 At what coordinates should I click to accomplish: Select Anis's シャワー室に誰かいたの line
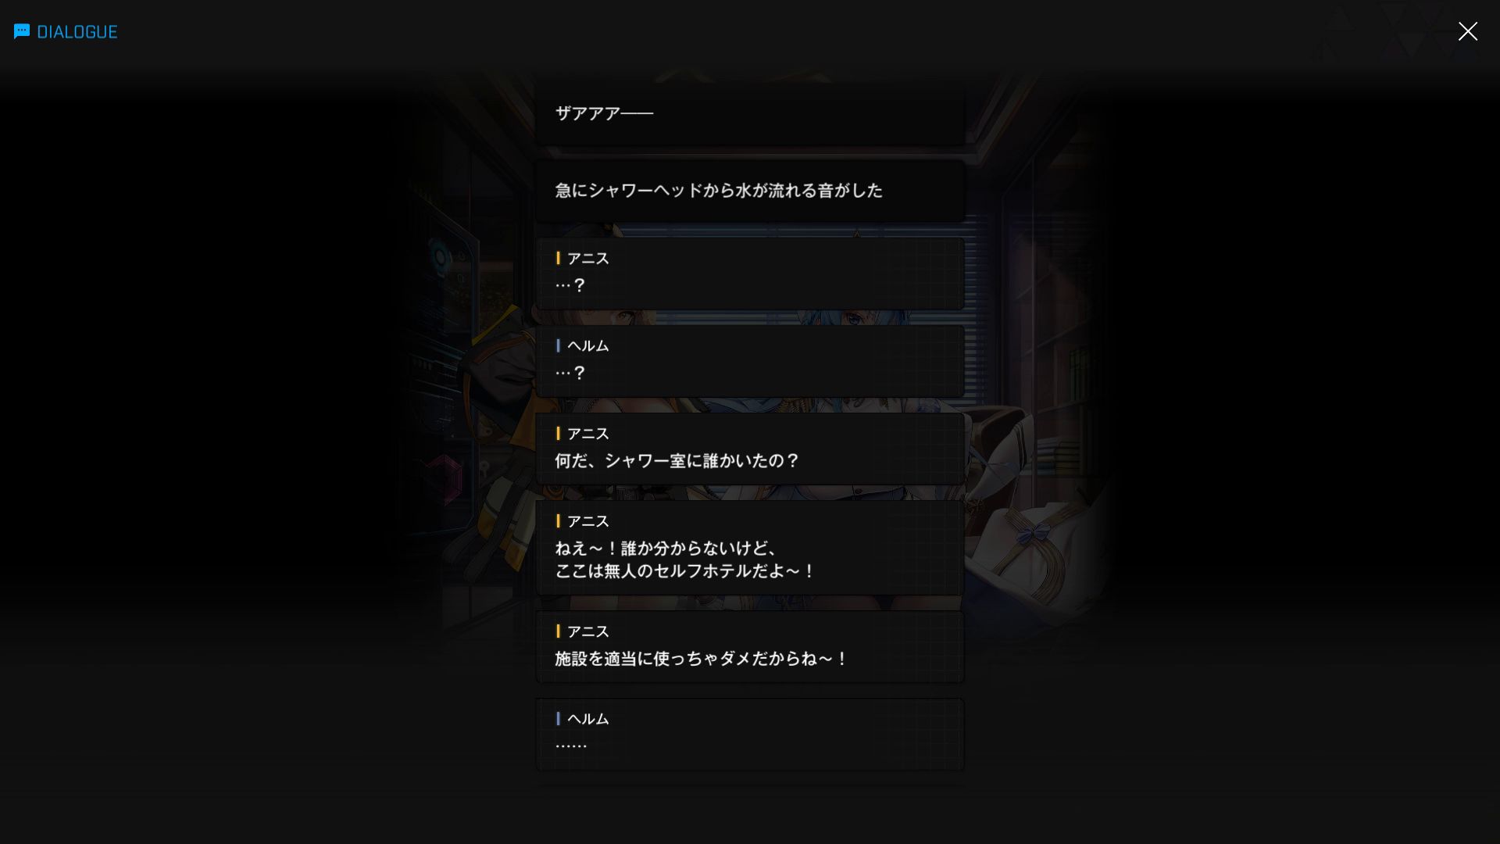pyautogui.click(x=750, y=449)
